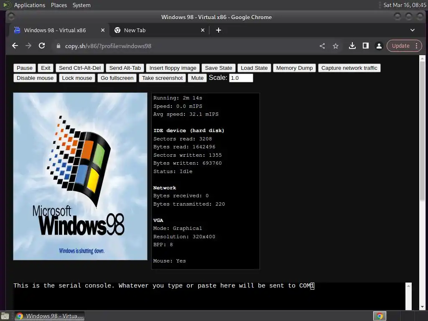
Task: Pause the emulator
Action: (25, 68)
